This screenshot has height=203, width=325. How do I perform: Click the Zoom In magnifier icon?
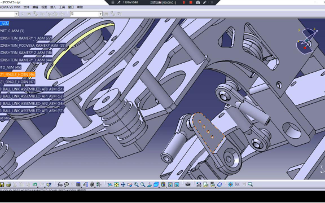[x=136, y=184]
